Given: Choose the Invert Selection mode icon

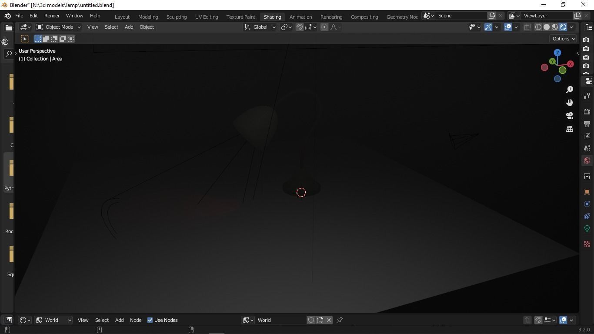Looking at the screenshot, I should [63, 39].
